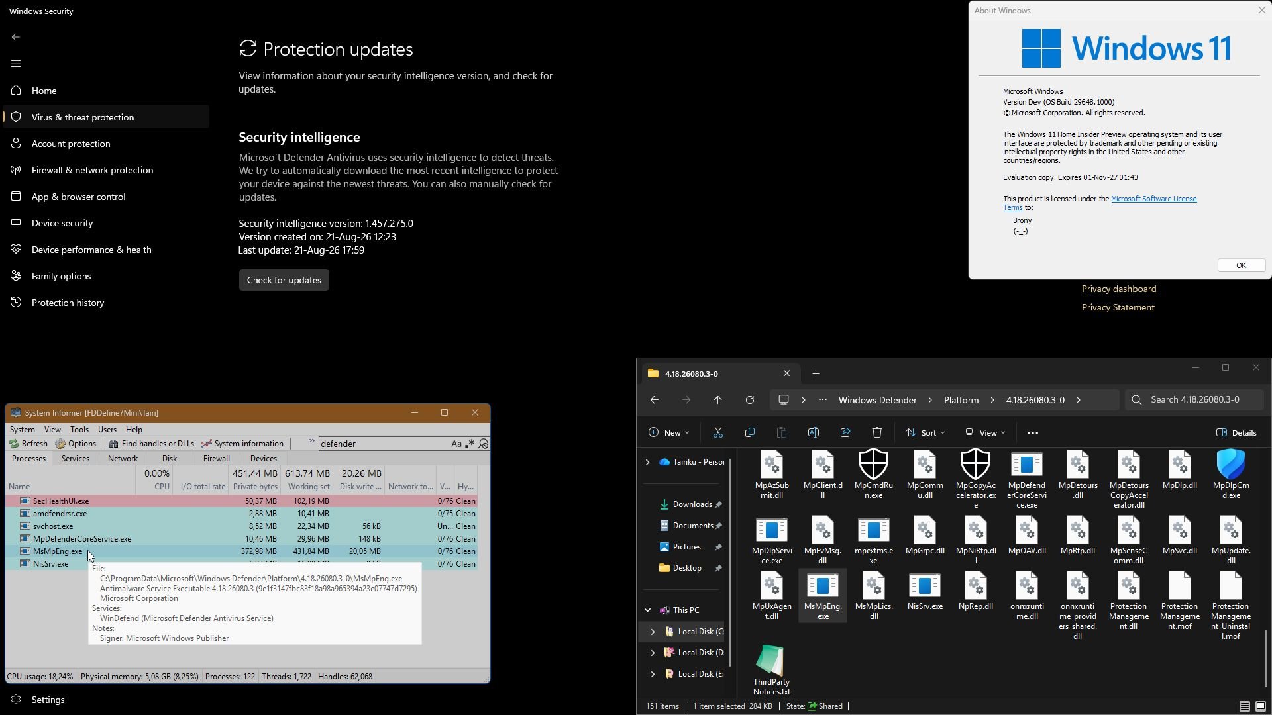Screen dimensions: 1272x715
Task: Click the search box containing 'defender'
Action: coord(383,444)
